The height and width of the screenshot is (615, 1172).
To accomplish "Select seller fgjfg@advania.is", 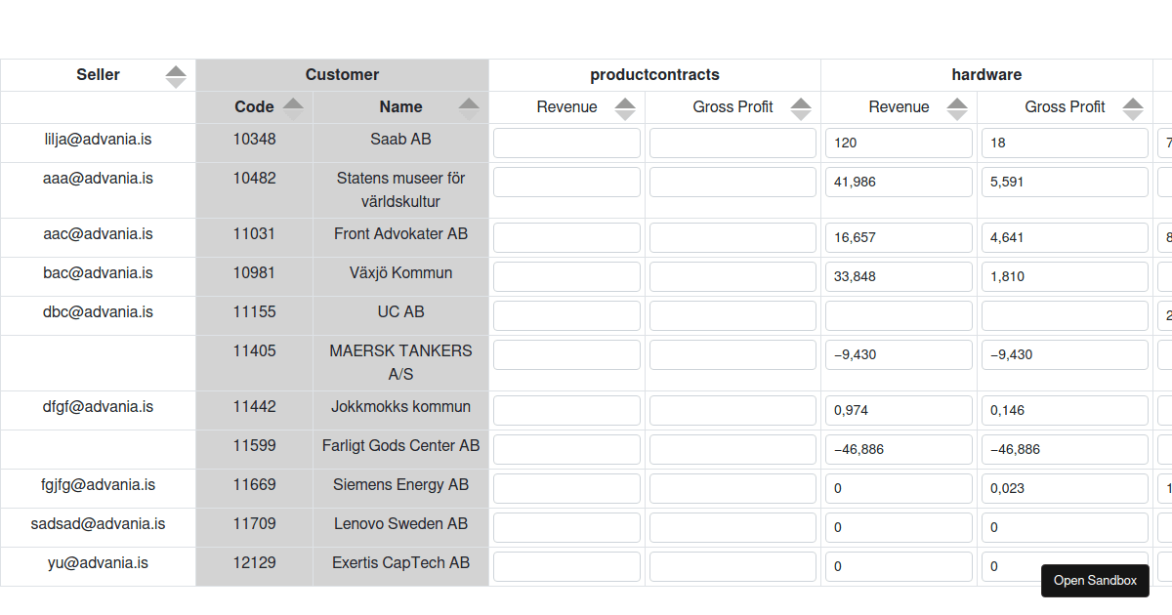I will point(98,485).
